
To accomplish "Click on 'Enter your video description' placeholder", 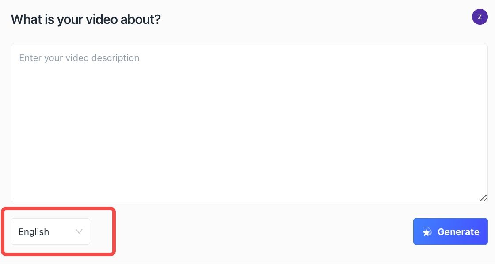I will 79,58.
